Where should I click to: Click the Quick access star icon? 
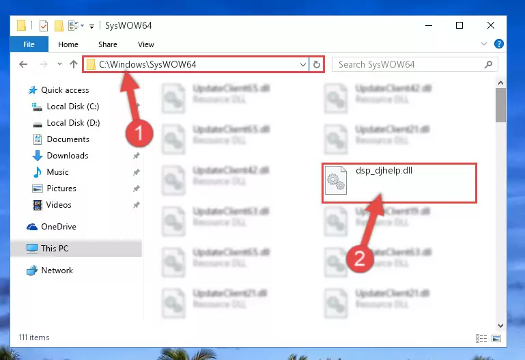[33, 90]
